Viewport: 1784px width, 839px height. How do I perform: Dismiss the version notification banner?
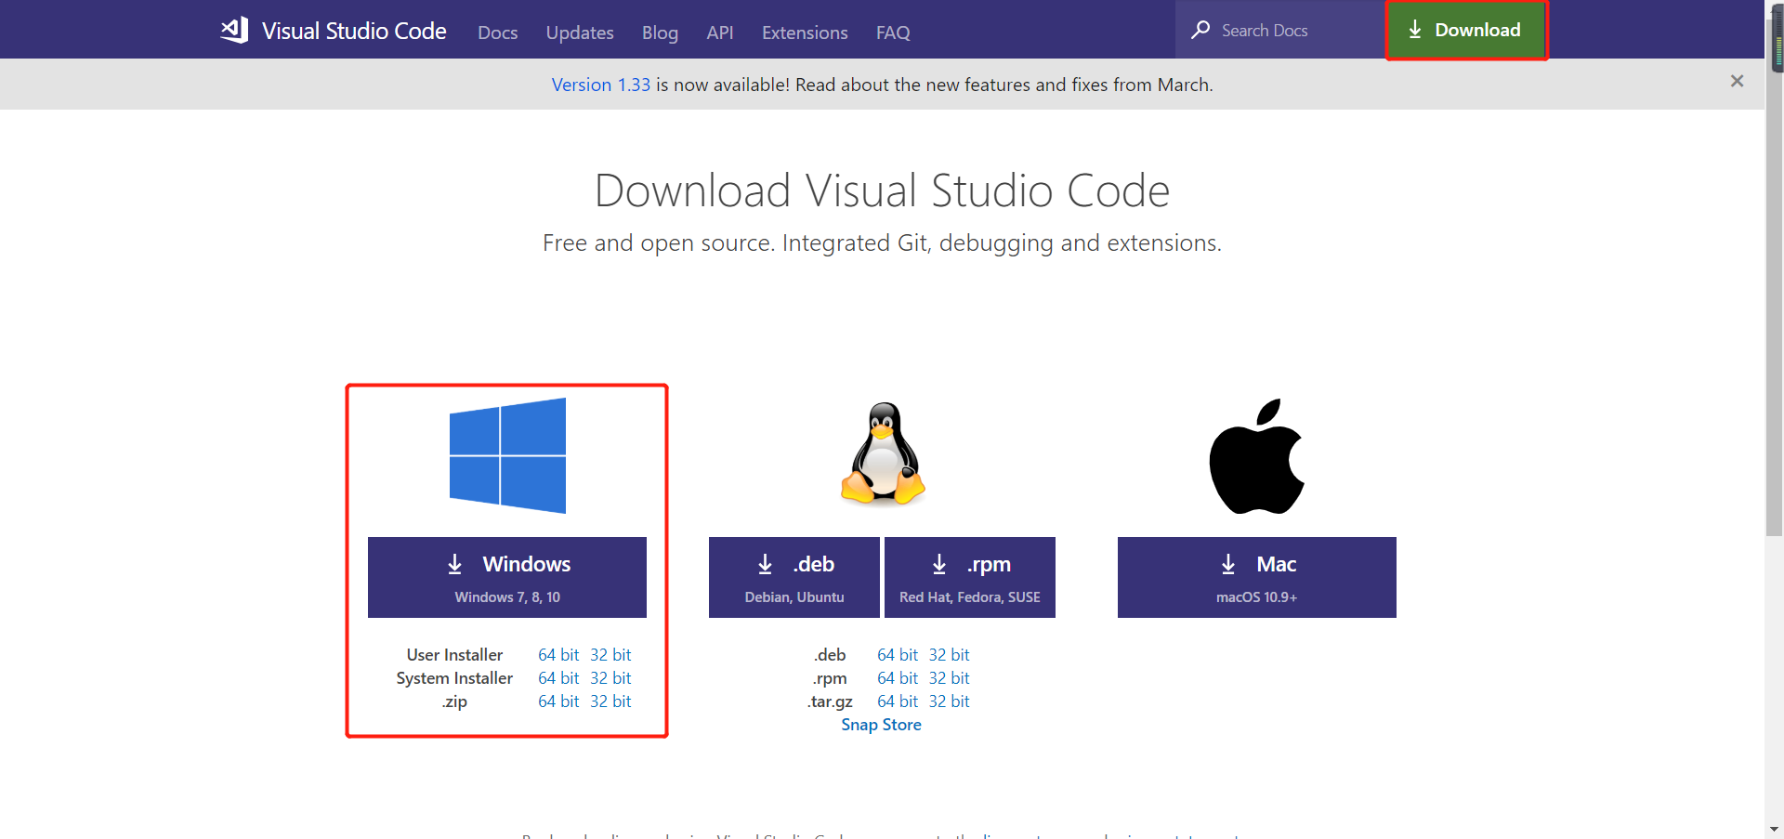point(1737,82)
